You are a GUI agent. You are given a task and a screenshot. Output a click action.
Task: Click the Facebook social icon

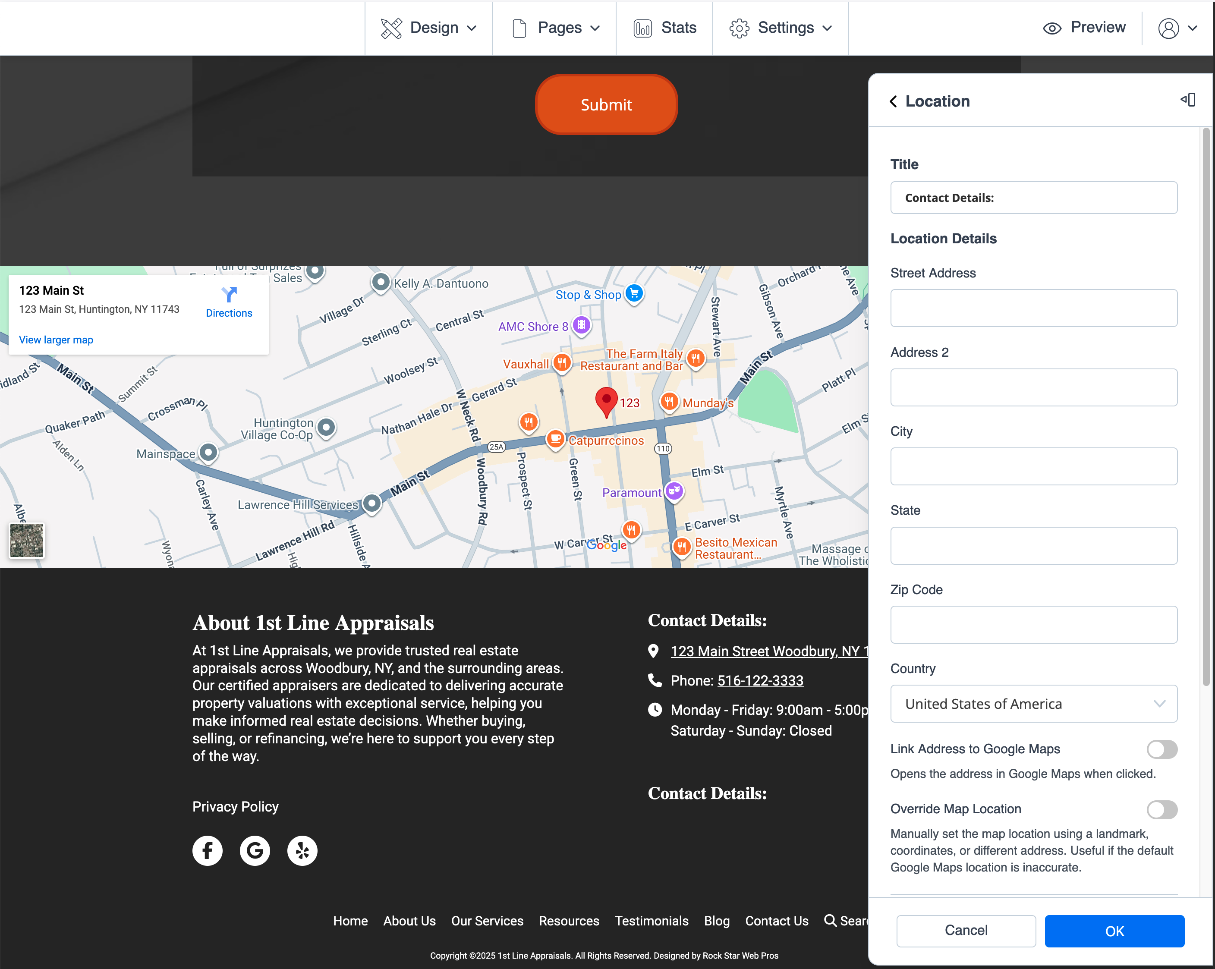click(x=208, y=851)
